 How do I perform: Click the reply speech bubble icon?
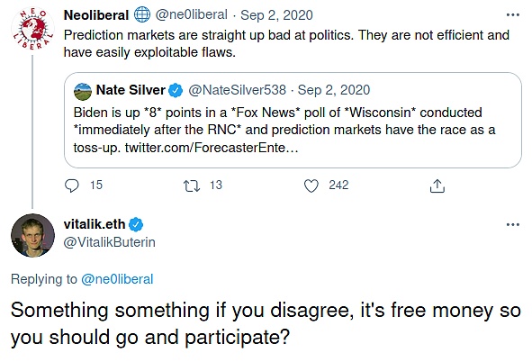[72, 186]
